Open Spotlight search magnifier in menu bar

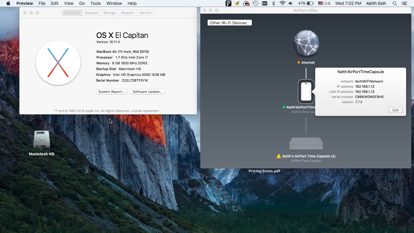[x=395, y=3]
